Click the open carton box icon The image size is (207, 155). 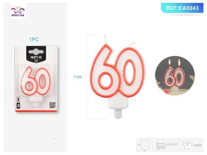click(x=187, y=145)
